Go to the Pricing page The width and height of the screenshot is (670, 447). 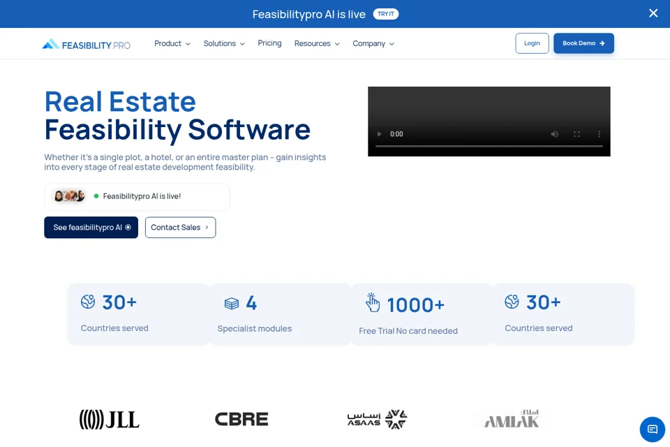point(269,43)
